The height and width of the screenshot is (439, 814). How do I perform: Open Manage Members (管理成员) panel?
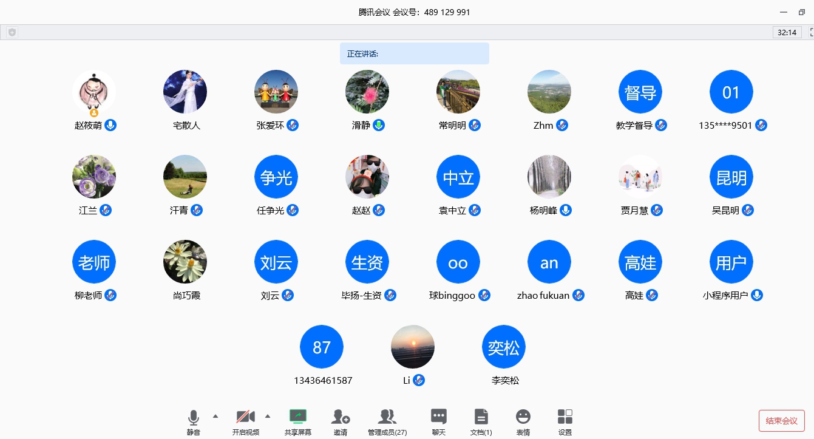387,417
